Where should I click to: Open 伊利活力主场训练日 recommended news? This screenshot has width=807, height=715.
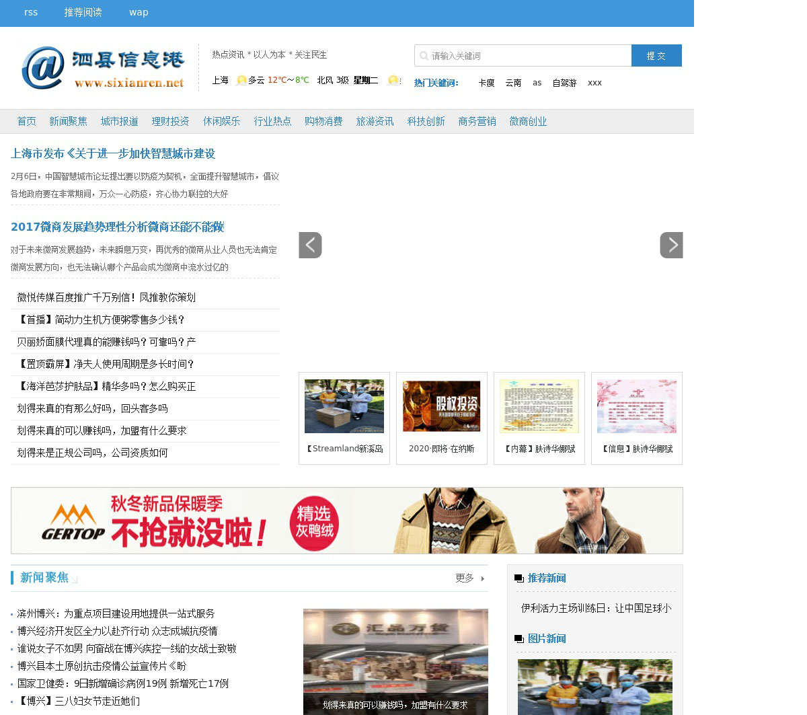point(596,608)
